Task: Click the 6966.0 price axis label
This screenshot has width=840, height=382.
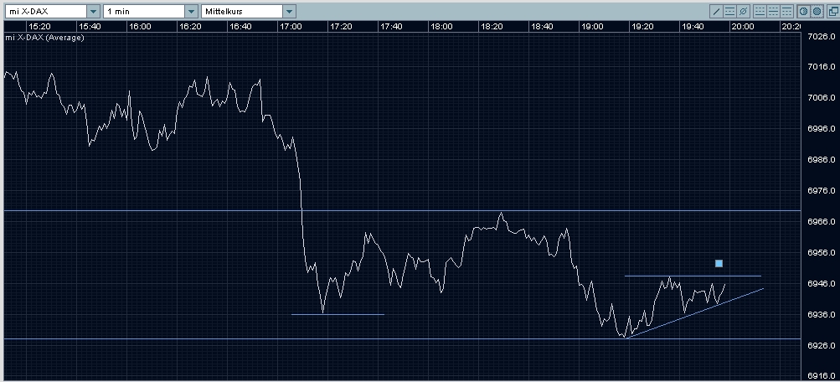Action: click(x=821, y=221)
